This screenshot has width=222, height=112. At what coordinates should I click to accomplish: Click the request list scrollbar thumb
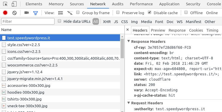coord(122,48)
